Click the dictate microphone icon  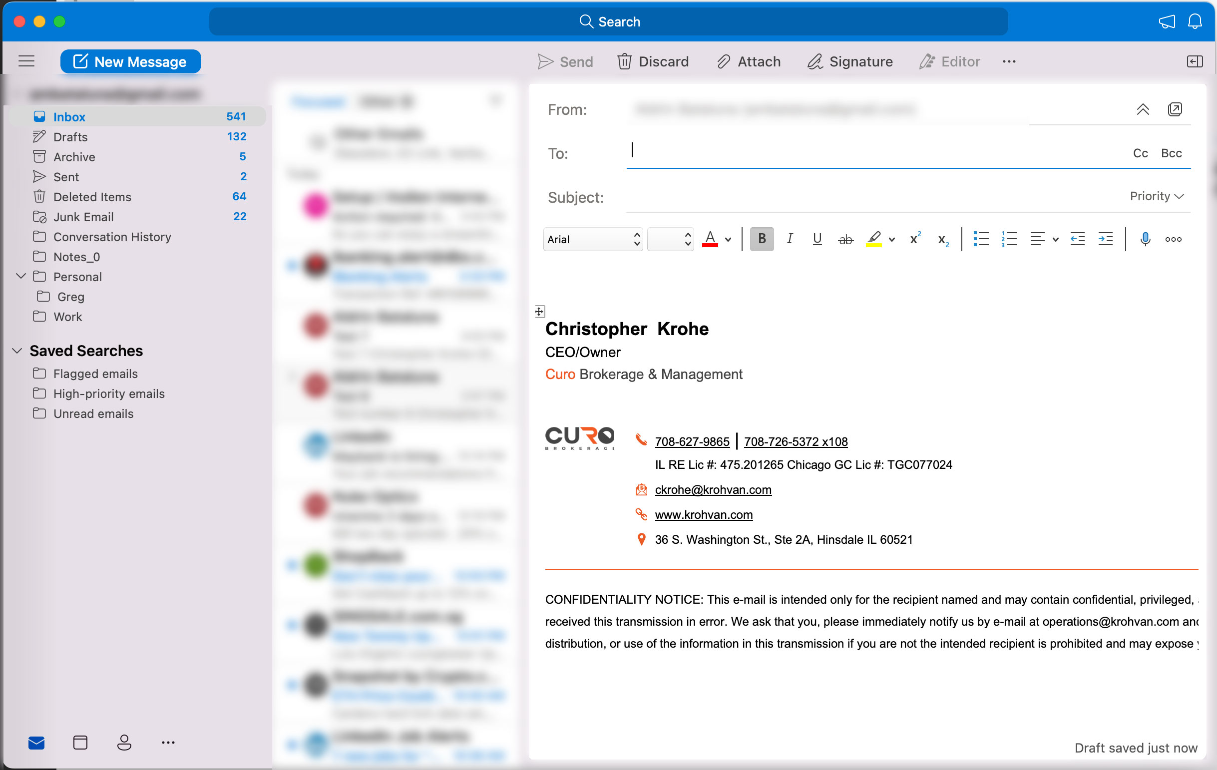[1145, 239]
